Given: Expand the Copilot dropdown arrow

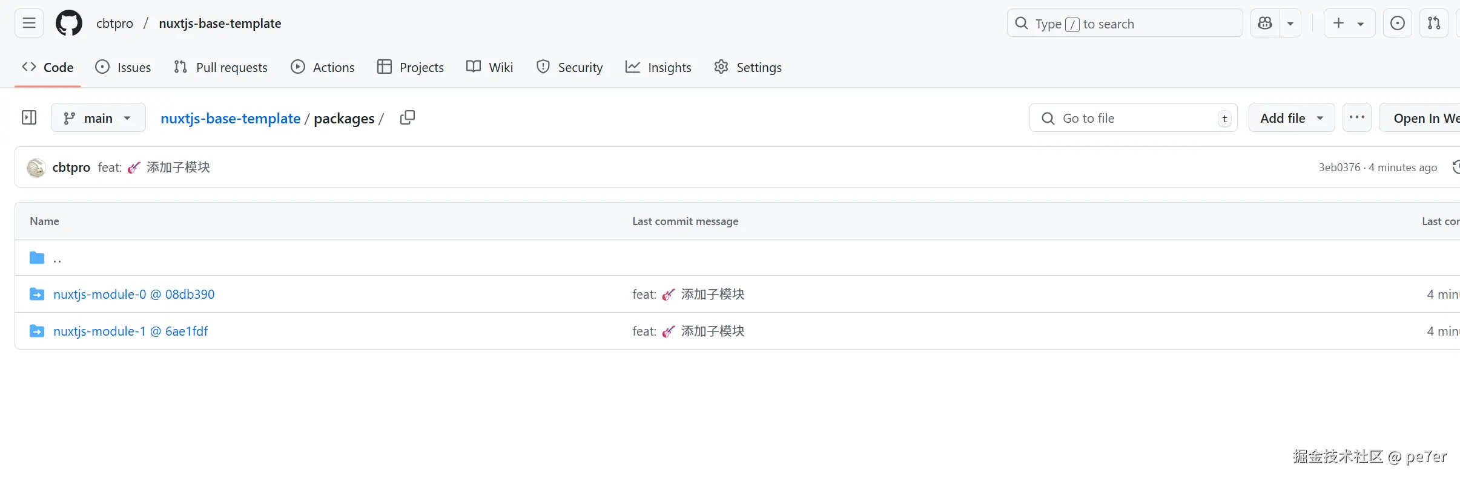Looking at the screenshot, I should pyautogui.click(x=1290, y=24).
